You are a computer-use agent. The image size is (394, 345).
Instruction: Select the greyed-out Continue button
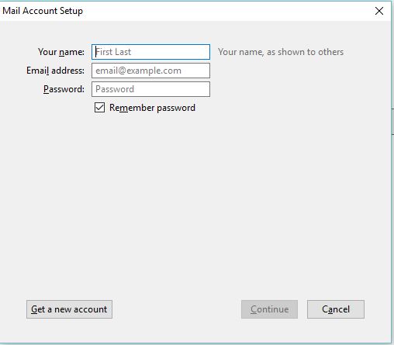[269, 309]
